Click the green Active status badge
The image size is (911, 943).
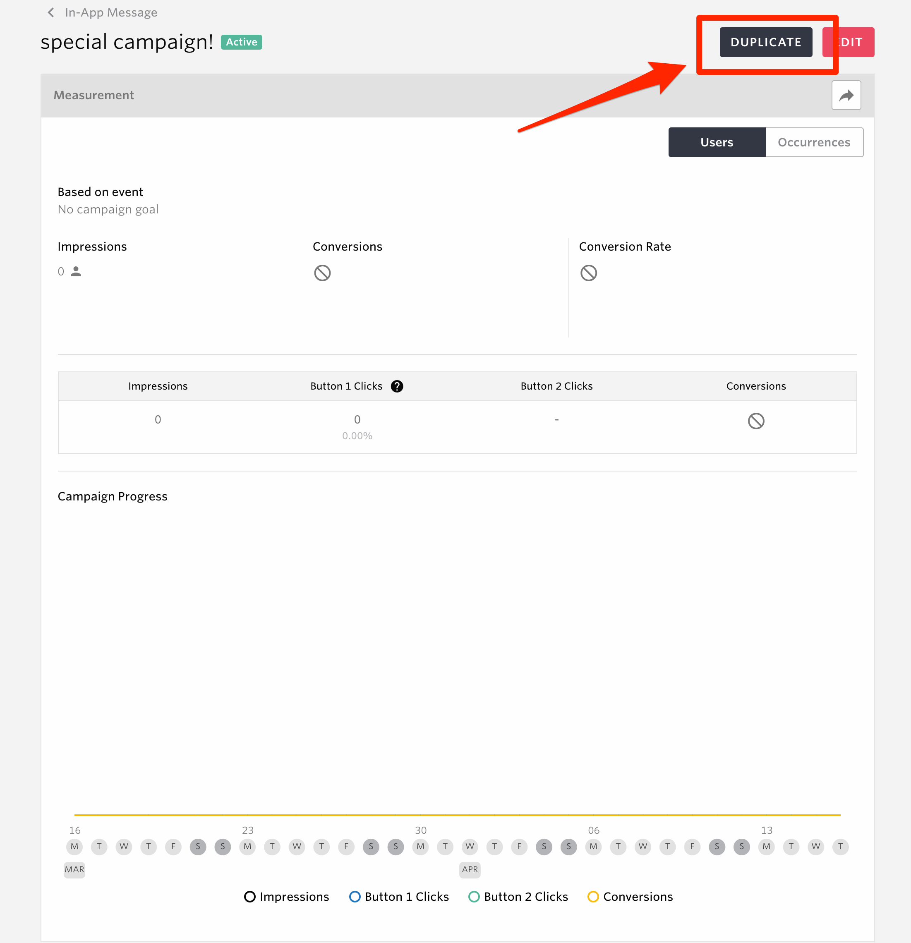coord(241,42)
